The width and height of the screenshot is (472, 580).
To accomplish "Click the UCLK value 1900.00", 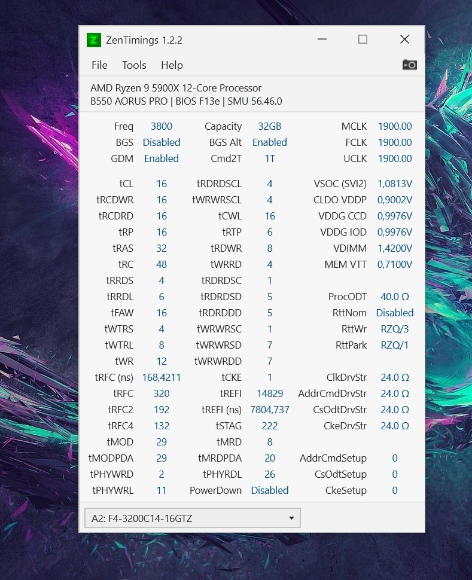I will 395,158.
